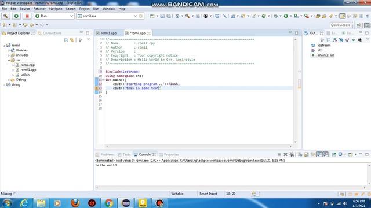Click Remove Launch console X icon

[x=285, y=154]
